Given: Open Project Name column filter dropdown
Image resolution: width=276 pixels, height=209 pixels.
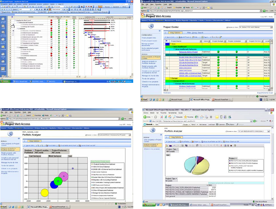Looking at the screenshot, I should [x=201, y=41].
